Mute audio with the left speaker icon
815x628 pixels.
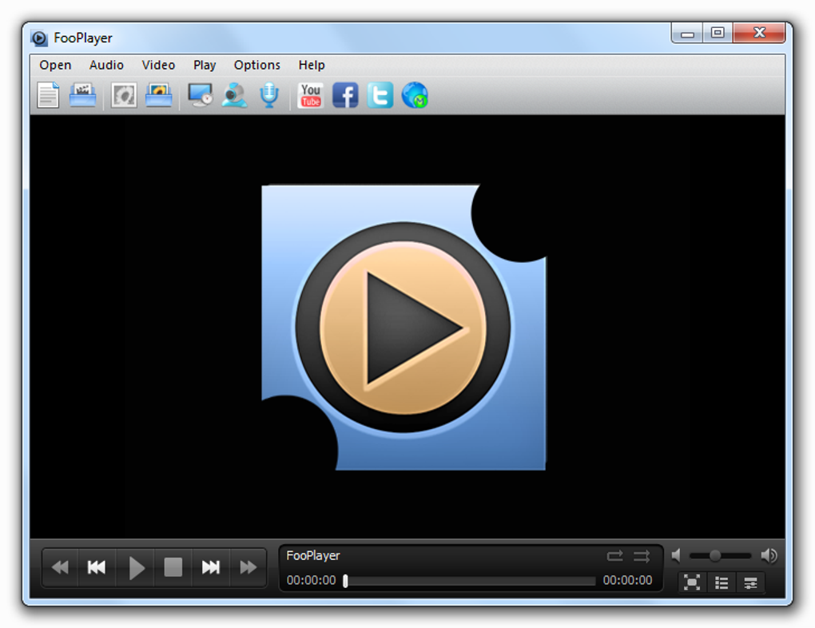676,556
